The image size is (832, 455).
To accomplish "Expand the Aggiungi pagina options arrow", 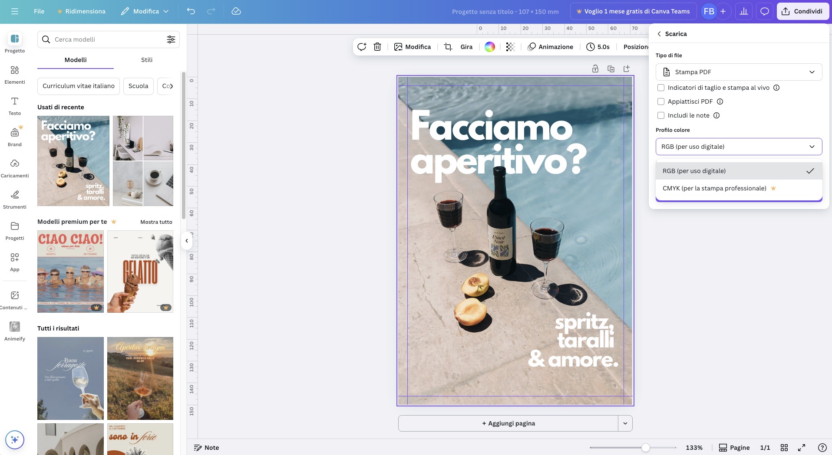I will 625,423.
